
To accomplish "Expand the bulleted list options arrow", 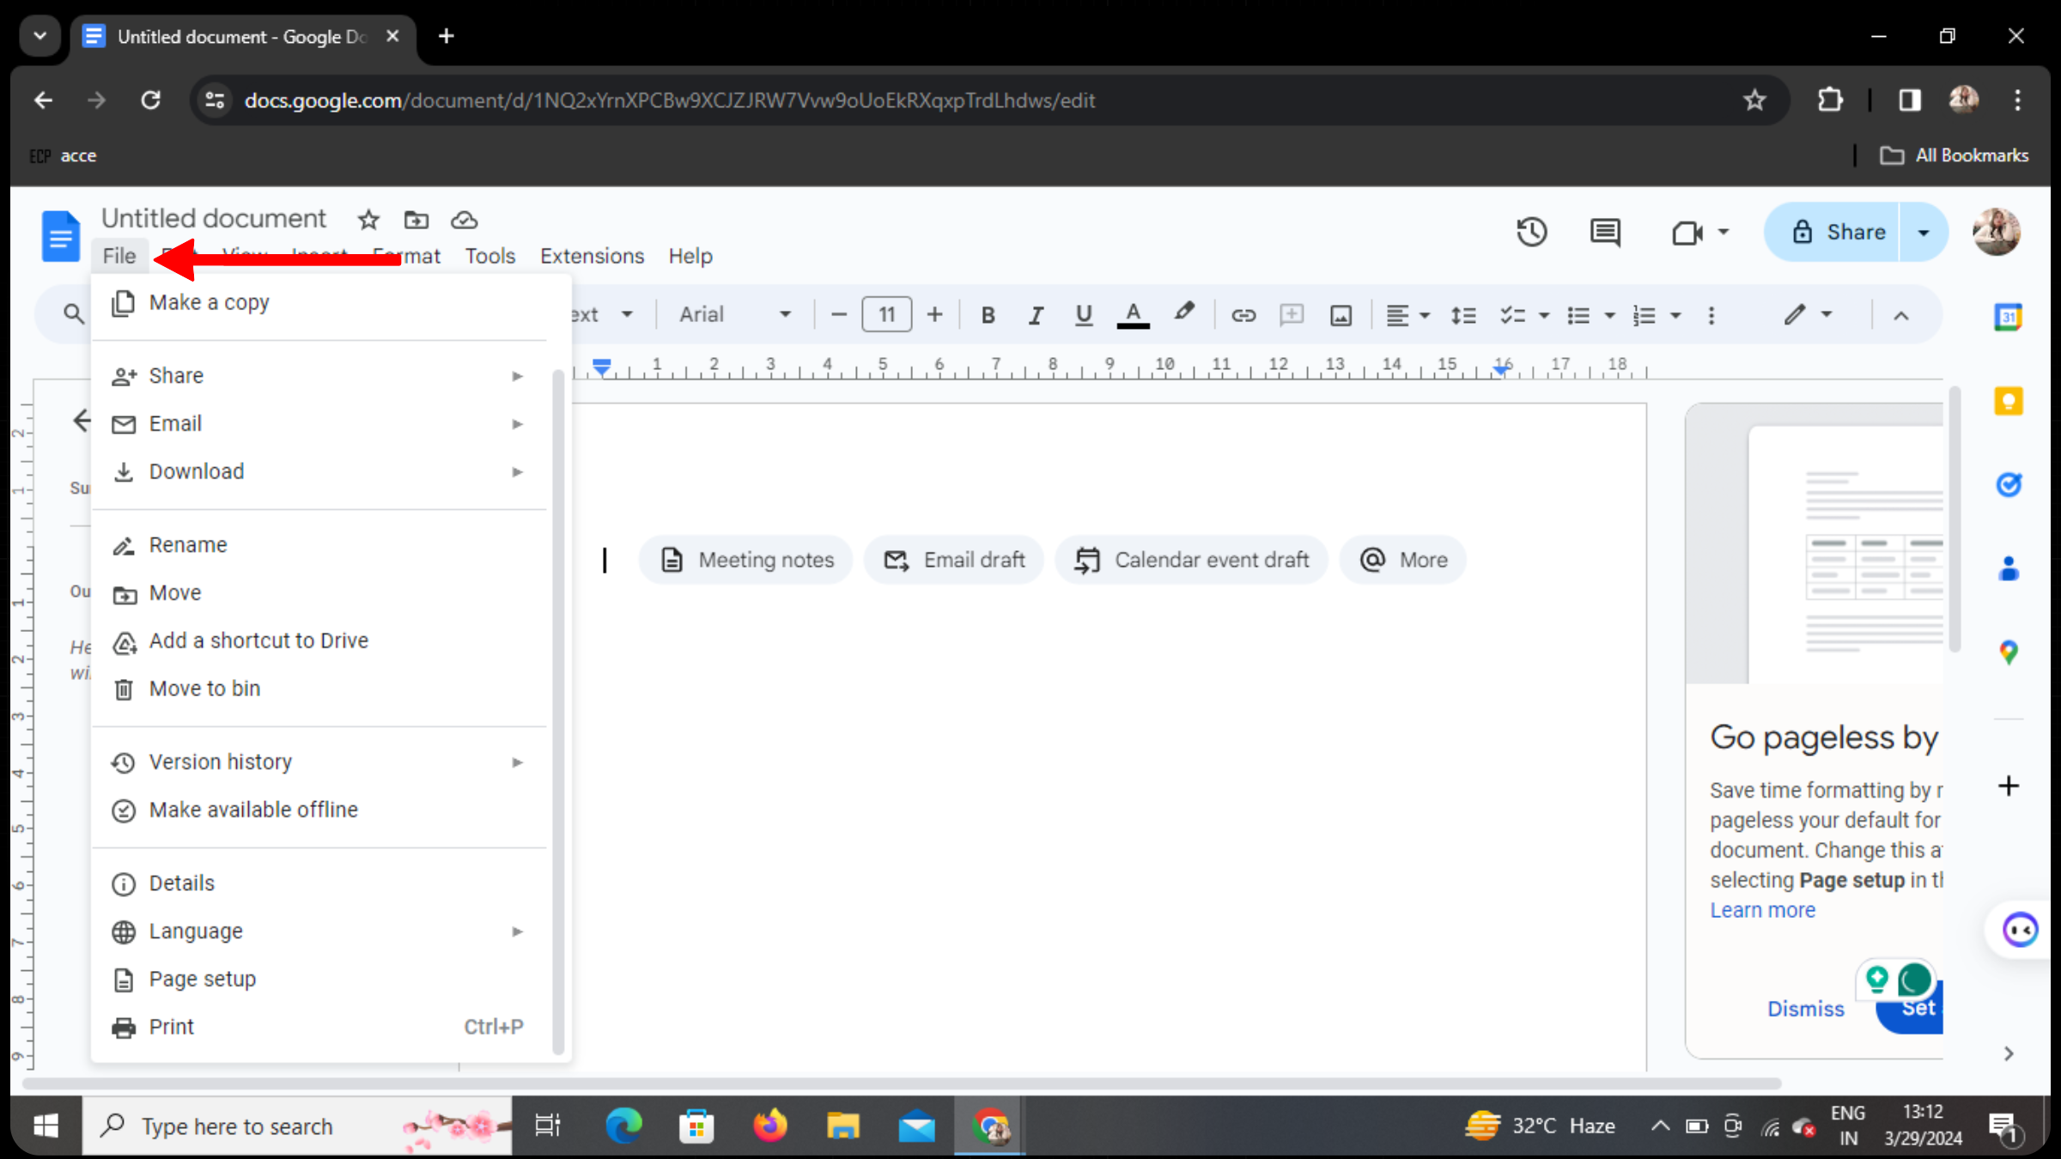I will [x=1610, y=315].
